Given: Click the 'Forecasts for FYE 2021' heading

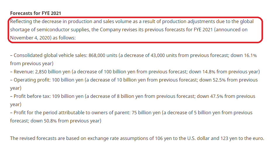Looking at the screenshot, I should point(35,13).
